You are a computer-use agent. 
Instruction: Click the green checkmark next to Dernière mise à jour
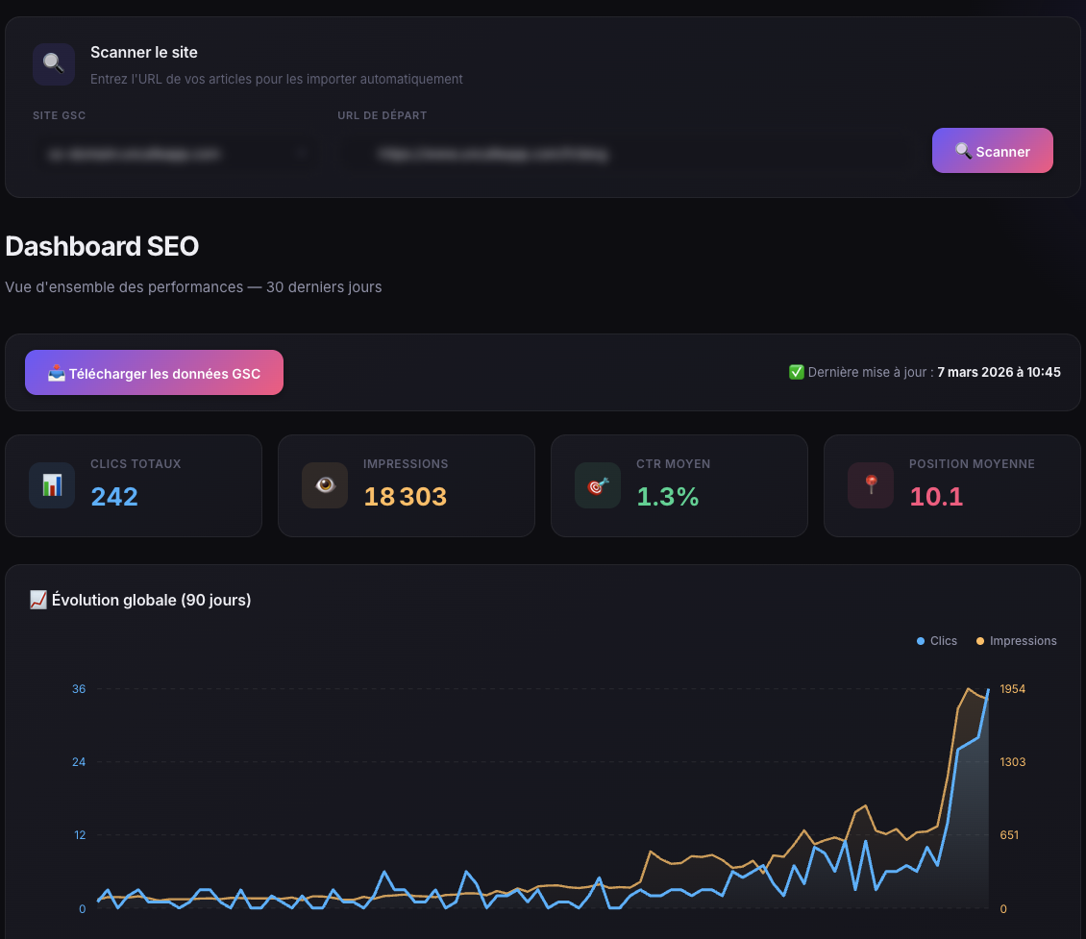tap(796, 372)
